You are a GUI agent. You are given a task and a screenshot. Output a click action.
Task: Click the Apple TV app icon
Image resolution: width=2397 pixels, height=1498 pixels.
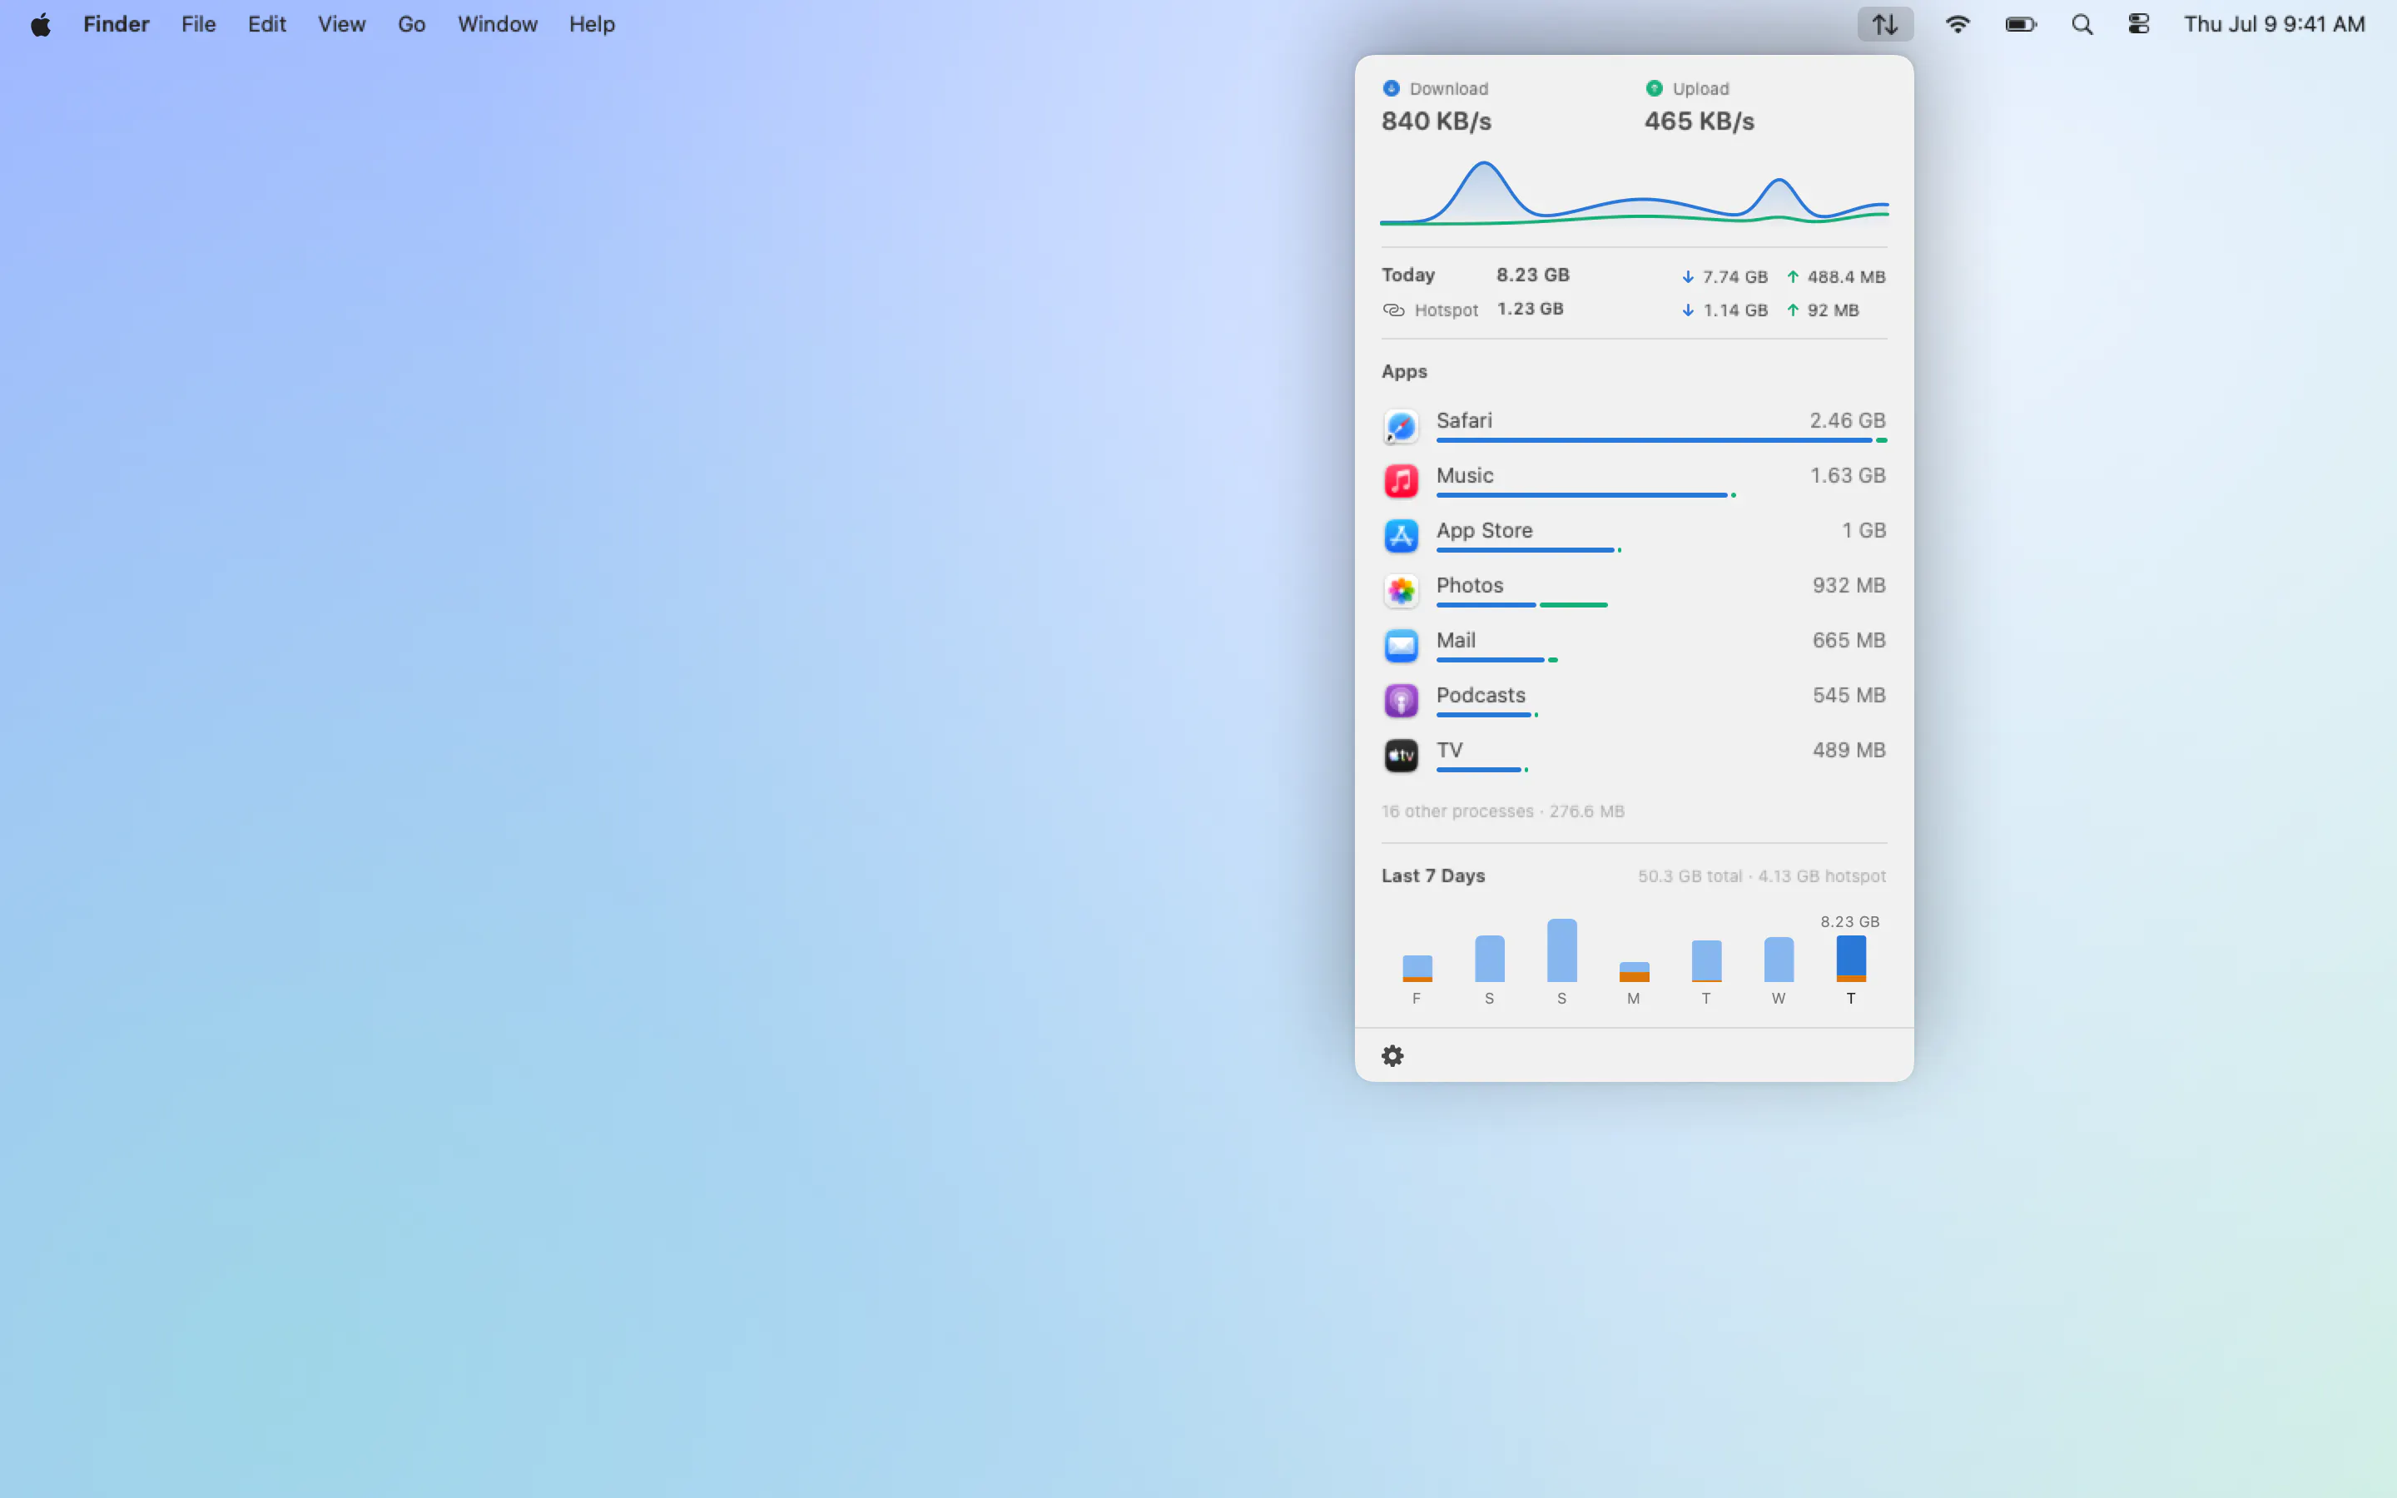[x=1401, y=756]
